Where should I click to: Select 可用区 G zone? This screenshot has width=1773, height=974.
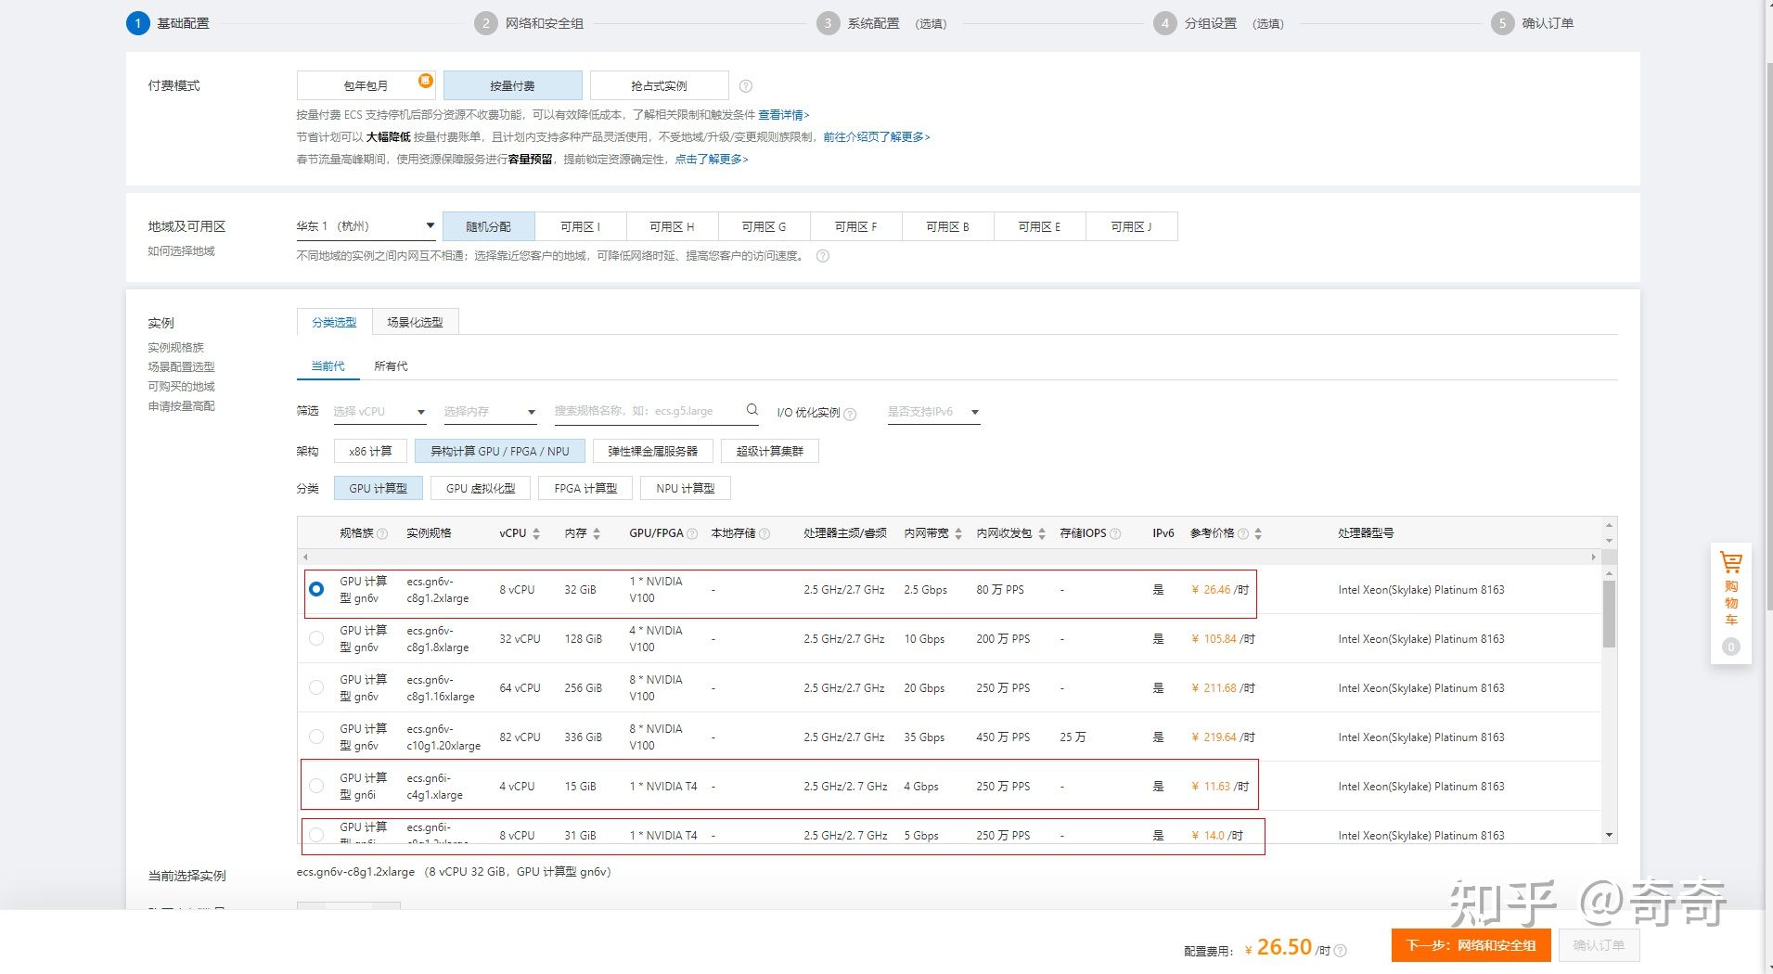pos(764,226)
